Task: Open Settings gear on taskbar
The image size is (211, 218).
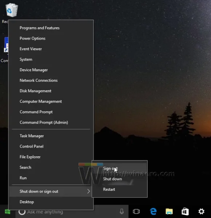Action: click(x=201, y=211)
